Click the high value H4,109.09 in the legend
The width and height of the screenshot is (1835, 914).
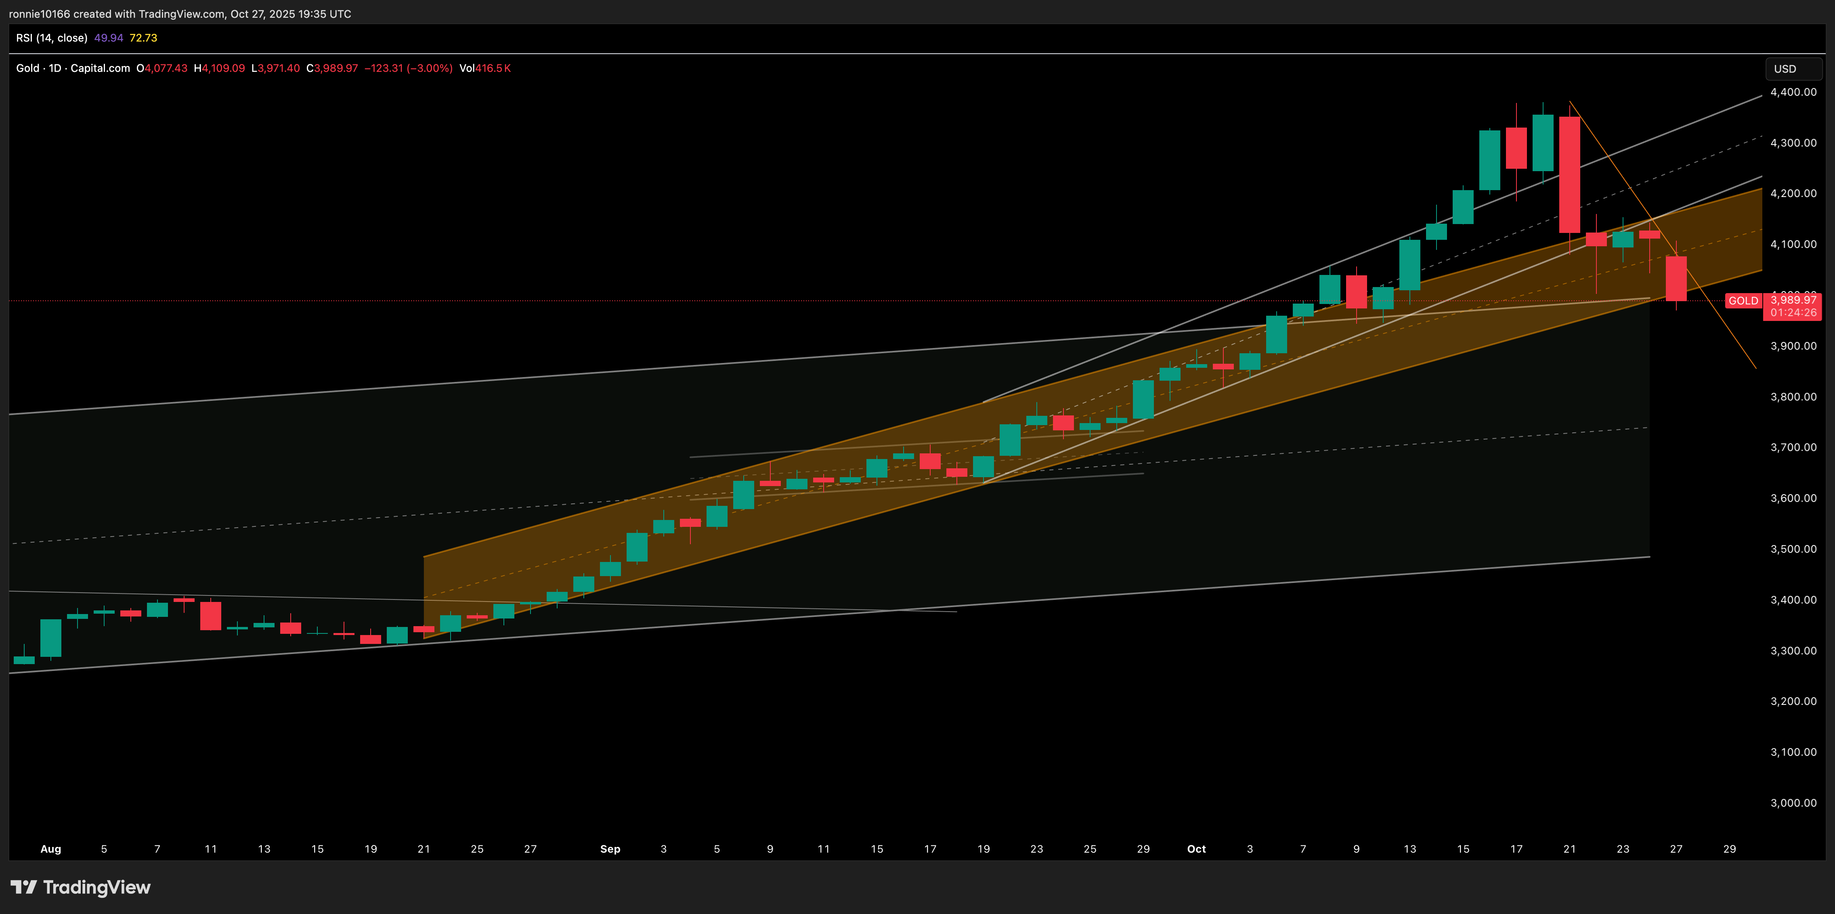221,68
